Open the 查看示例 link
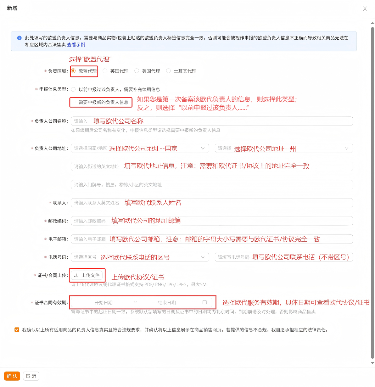The image size is (375, 387). pyautogui.click(x=76, y=45)
